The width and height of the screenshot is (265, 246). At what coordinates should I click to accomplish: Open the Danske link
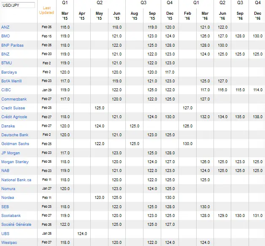tap(8, 126)
